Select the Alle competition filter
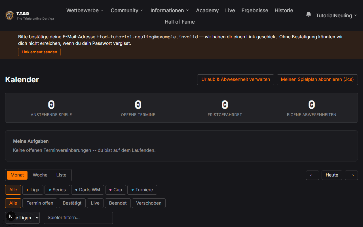Screen dimensions: 363x227 [13, 190]
